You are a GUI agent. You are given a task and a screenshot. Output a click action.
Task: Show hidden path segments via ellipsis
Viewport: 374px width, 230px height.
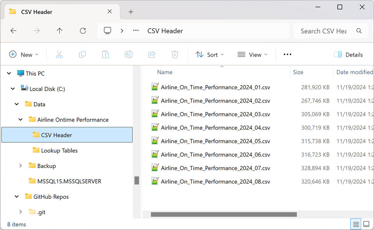136,31
